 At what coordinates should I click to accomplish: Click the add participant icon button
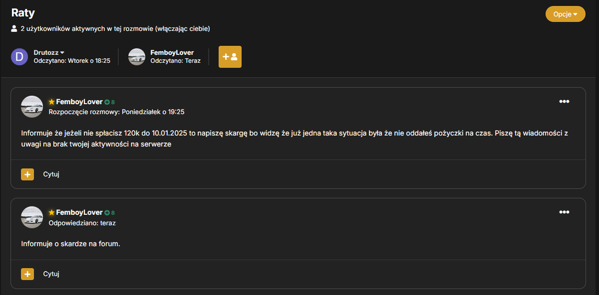tap(230, 57)
